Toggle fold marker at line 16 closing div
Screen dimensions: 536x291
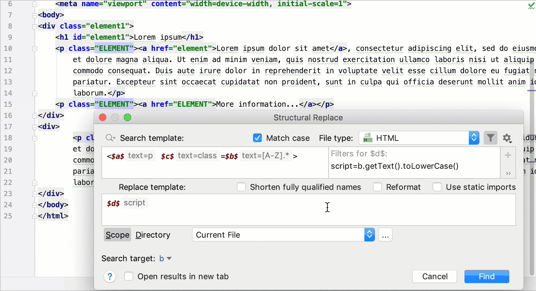point(35,115)
